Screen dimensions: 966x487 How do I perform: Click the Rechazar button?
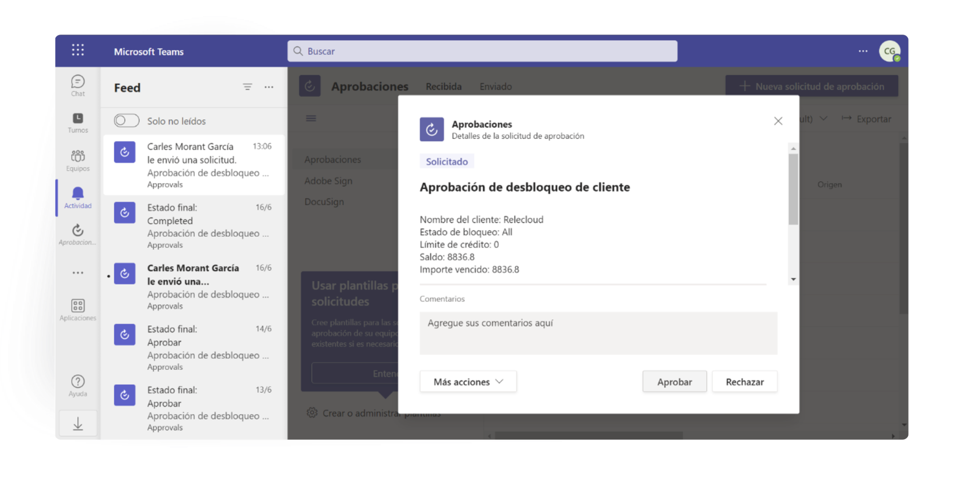point(744,382)
